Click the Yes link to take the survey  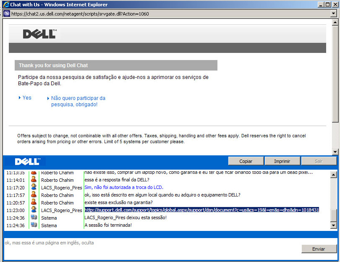(27, 98)
